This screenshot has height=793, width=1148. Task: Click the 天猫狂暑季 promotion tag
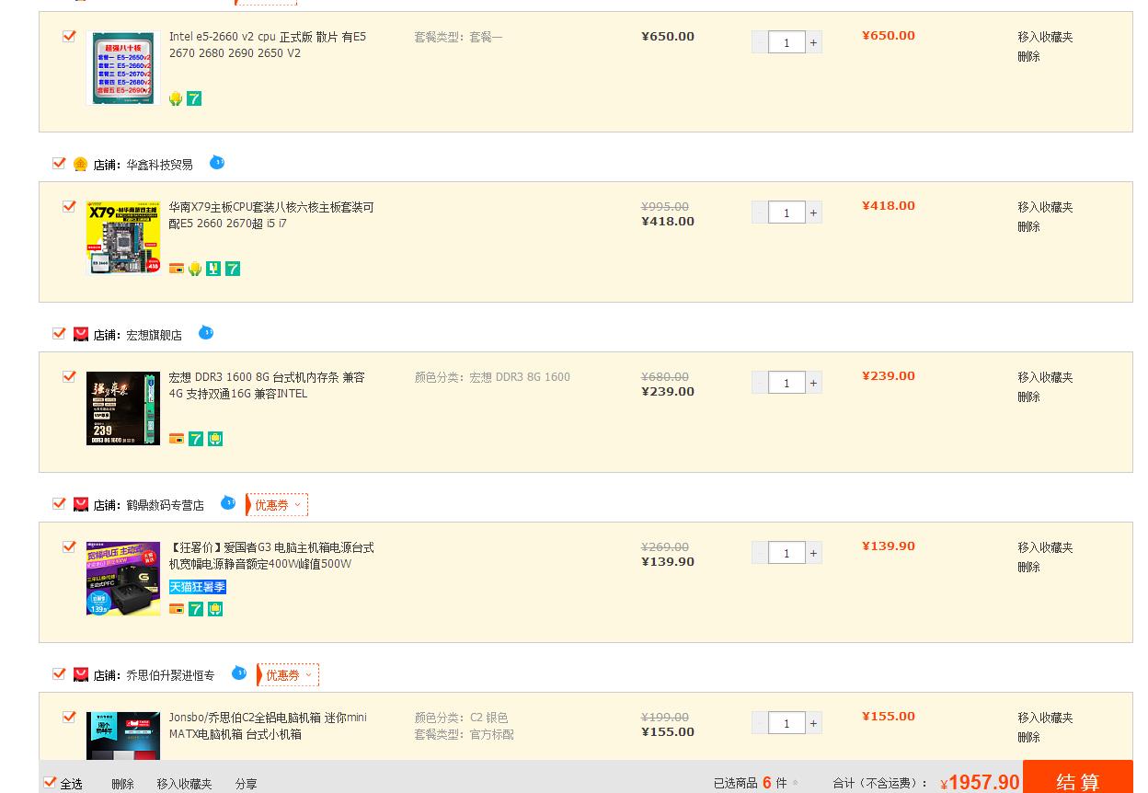click(x=198, y=587)
